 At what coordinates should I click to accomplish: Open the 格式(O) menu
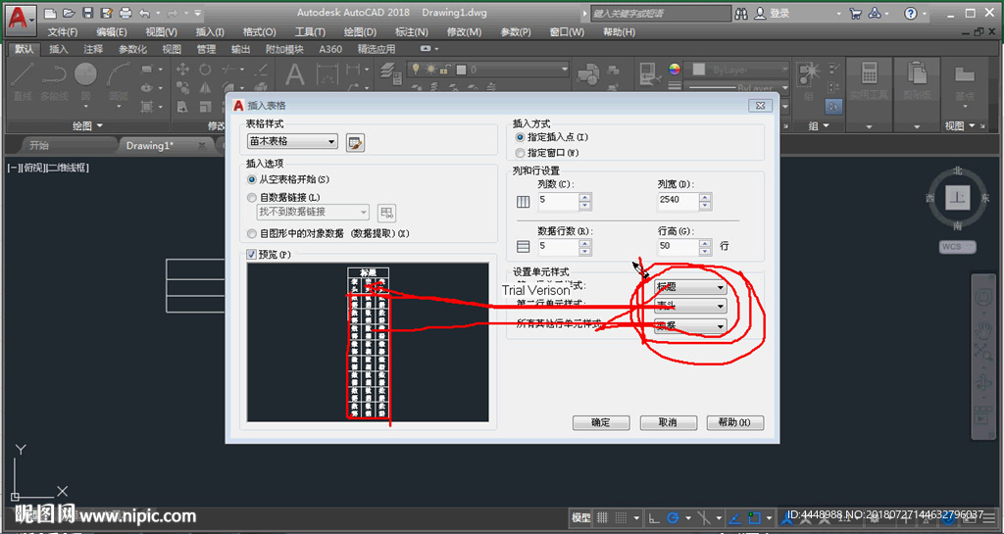[x=259, y=32]
